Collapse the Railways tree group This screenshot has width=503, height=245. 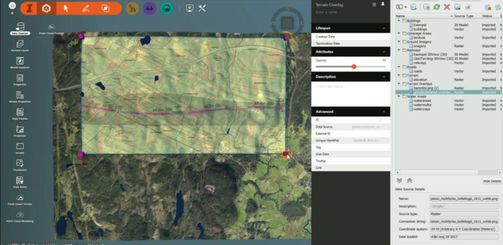coord(399,50)
